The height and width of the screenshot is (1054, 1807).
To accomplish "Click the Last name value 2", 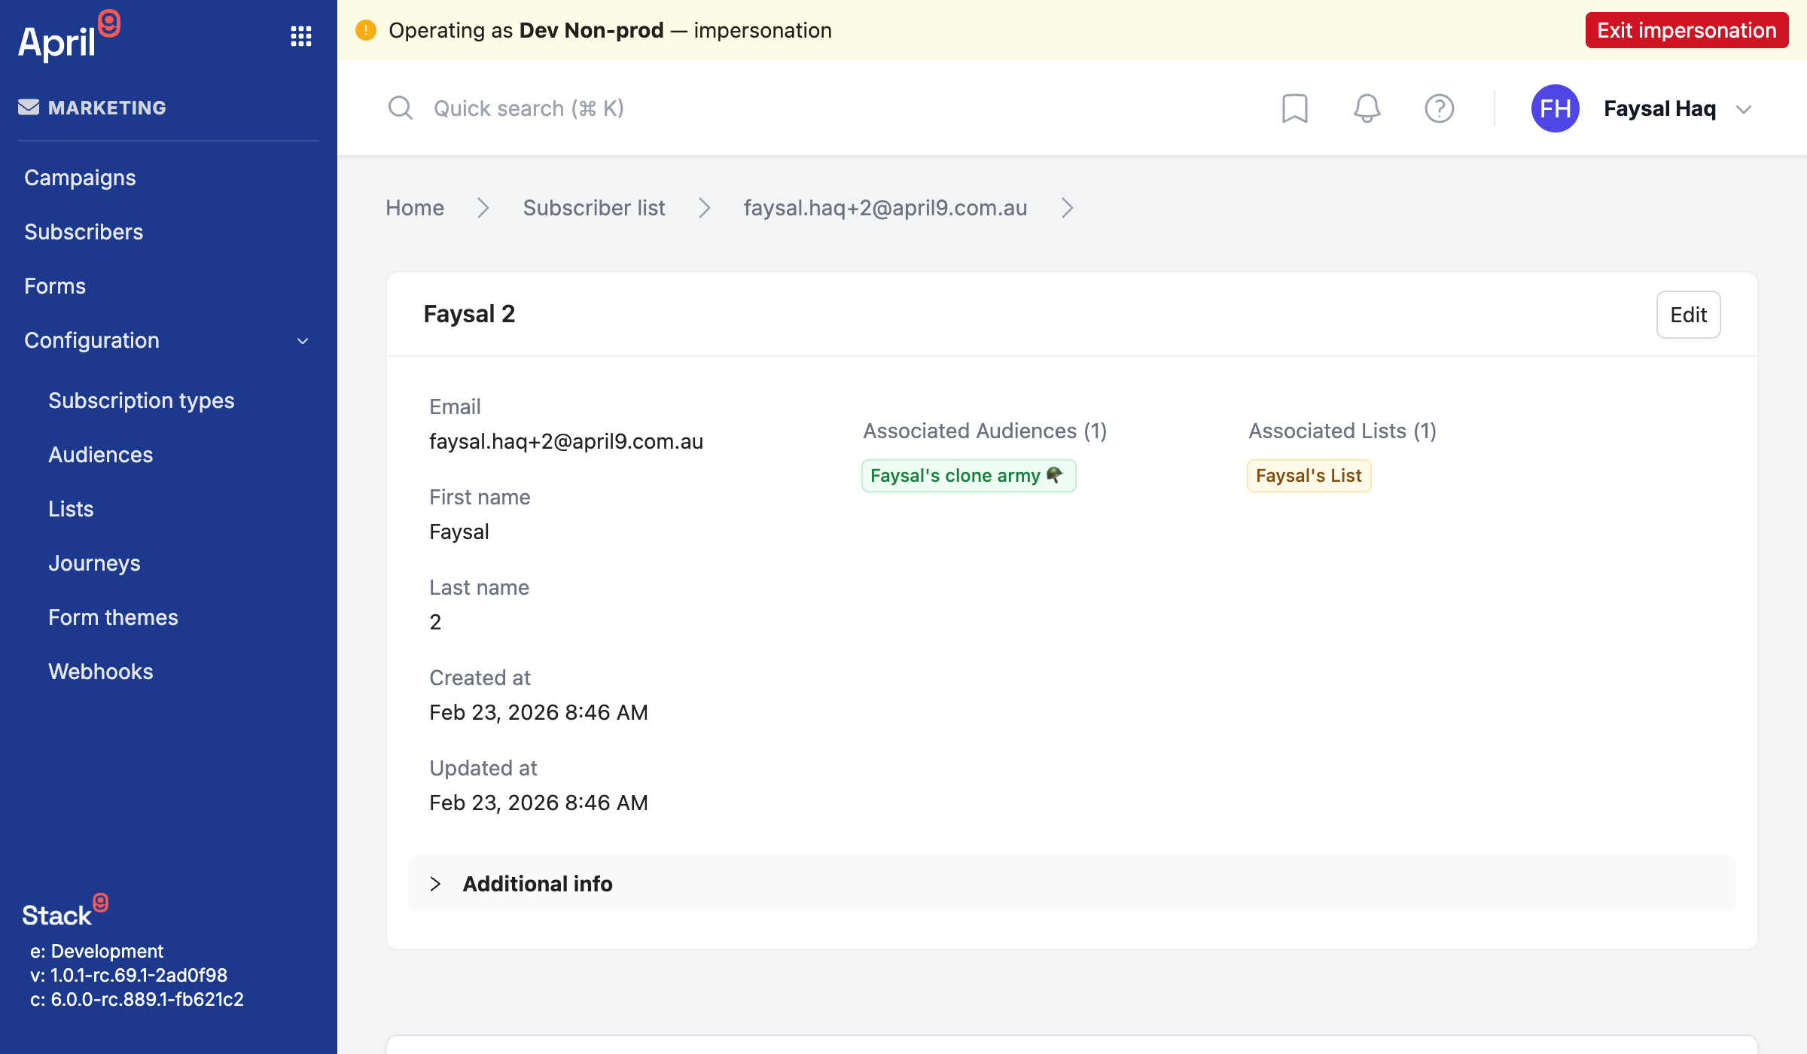I will point(435,622).
